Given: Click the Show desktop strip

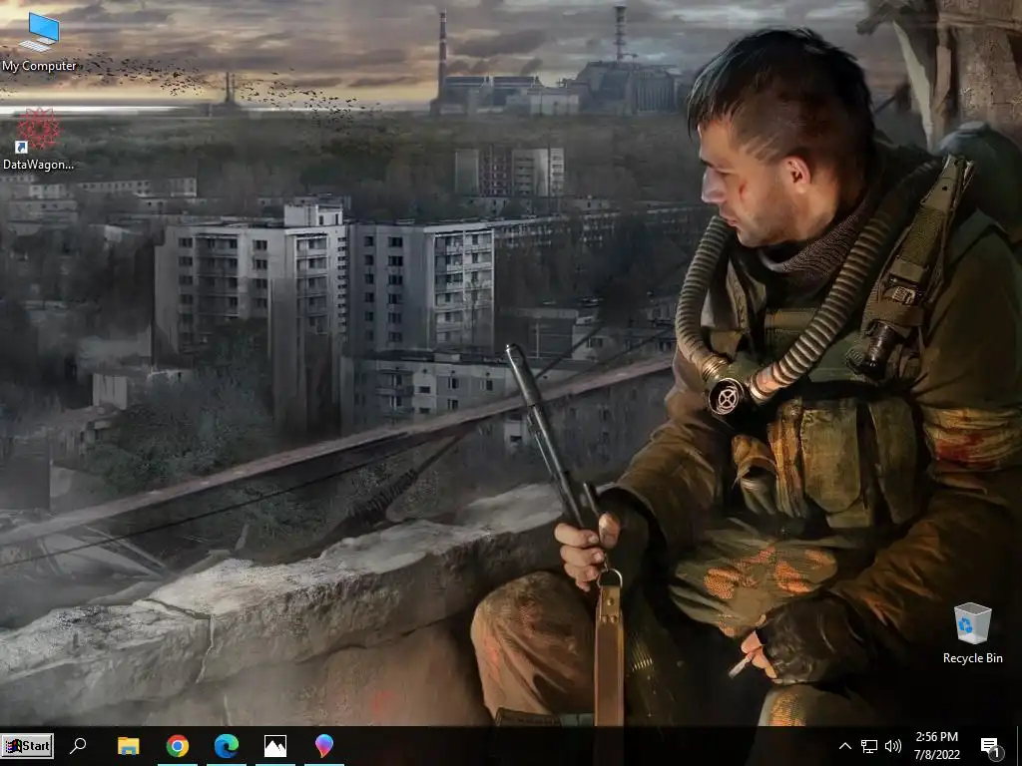Looking at the screenshot, I should [x=1019, y=746].
